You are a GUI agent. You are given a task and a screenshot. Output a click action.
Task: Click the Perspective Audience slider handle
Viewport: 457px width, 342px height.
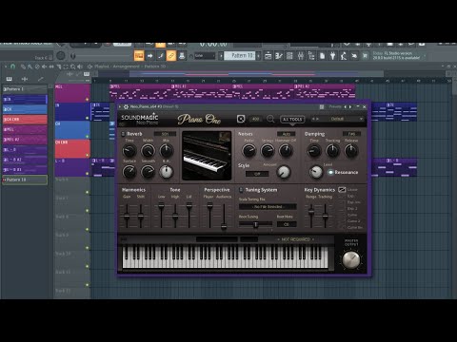(224, 226)
